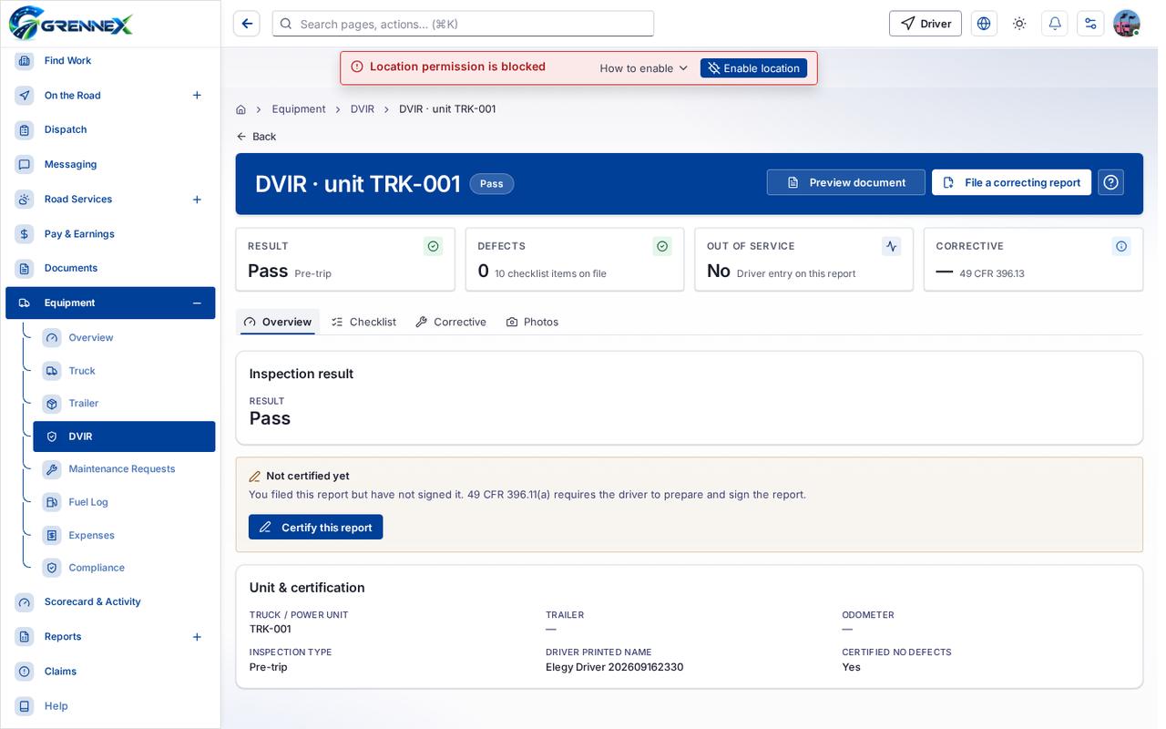Click the Result card check icon
The image size is (1166, 729).
coord(434,246)
